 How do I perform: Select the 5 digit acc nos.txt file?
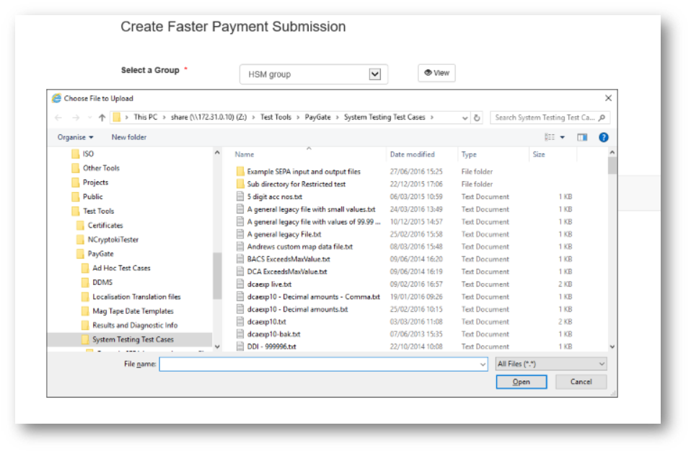(x=274, y=197)
